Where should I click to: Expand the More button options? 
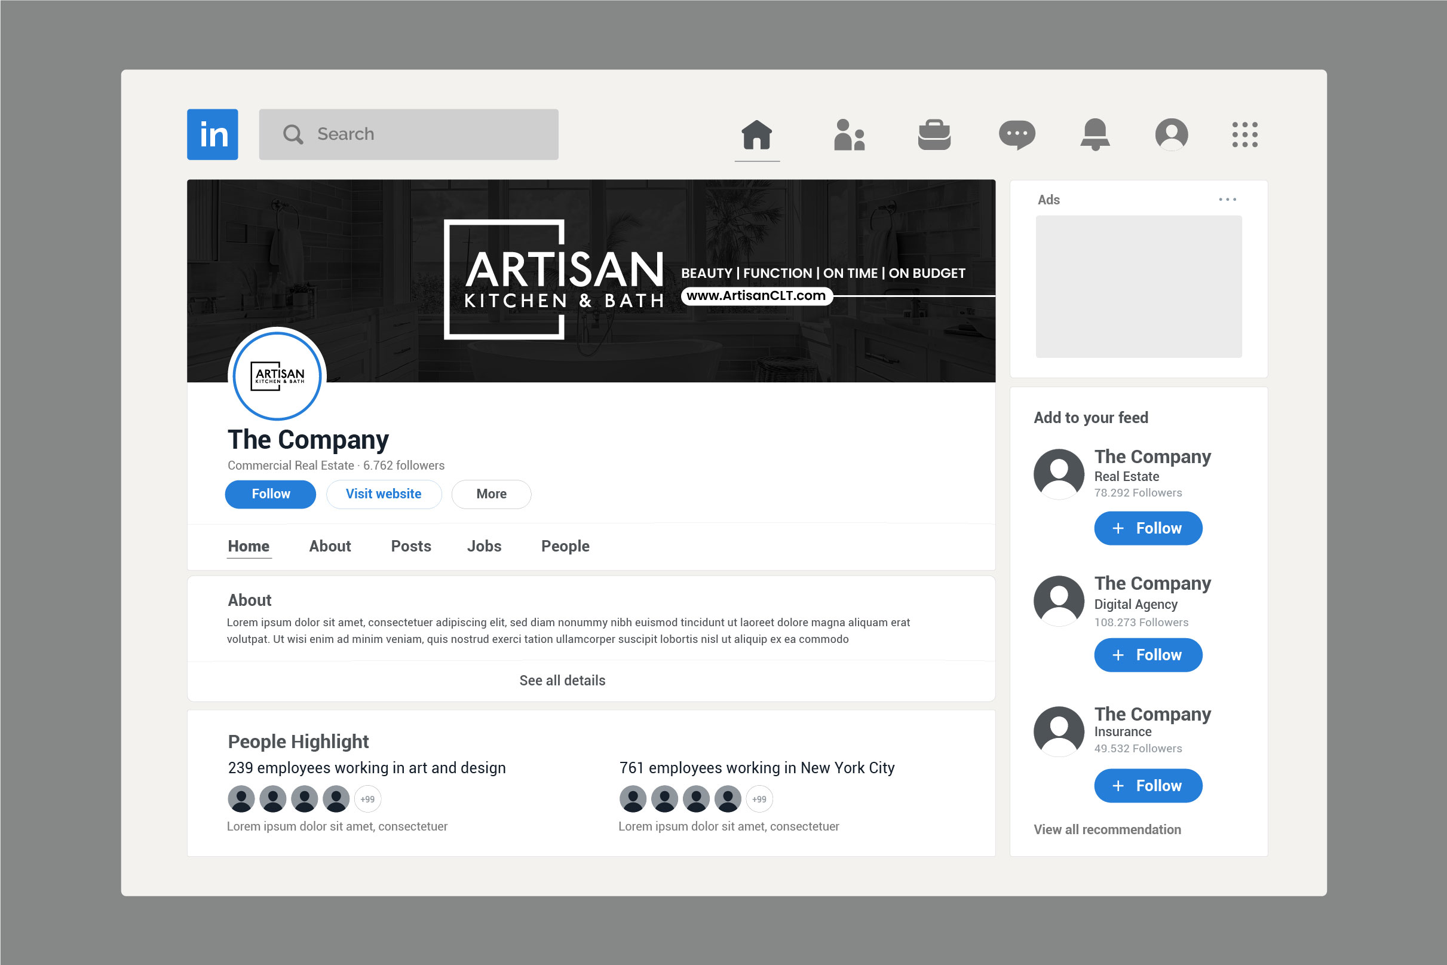click(491, 494)
